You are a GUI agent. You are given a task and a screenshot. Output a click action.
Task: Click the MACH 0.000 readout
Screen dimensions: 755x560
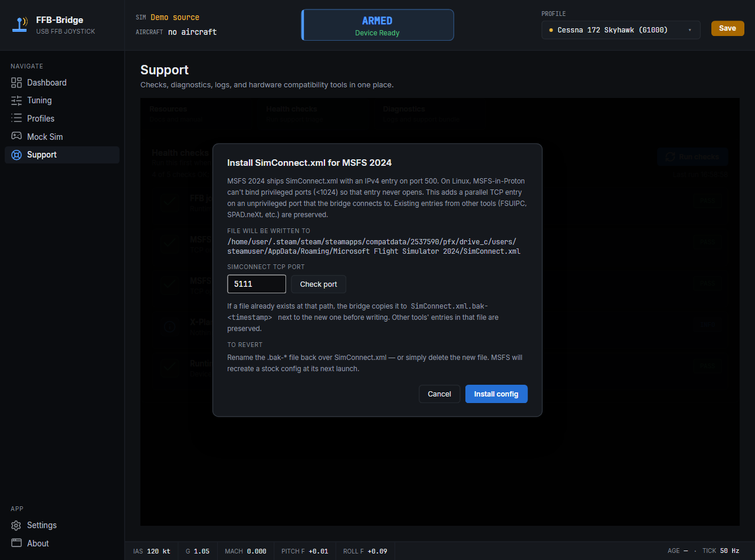(245, 551)
